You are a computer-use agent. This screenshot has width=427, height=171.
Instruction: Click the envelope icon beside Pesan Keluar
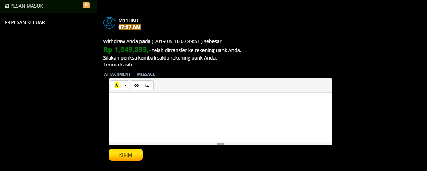(x=7, y=22)
